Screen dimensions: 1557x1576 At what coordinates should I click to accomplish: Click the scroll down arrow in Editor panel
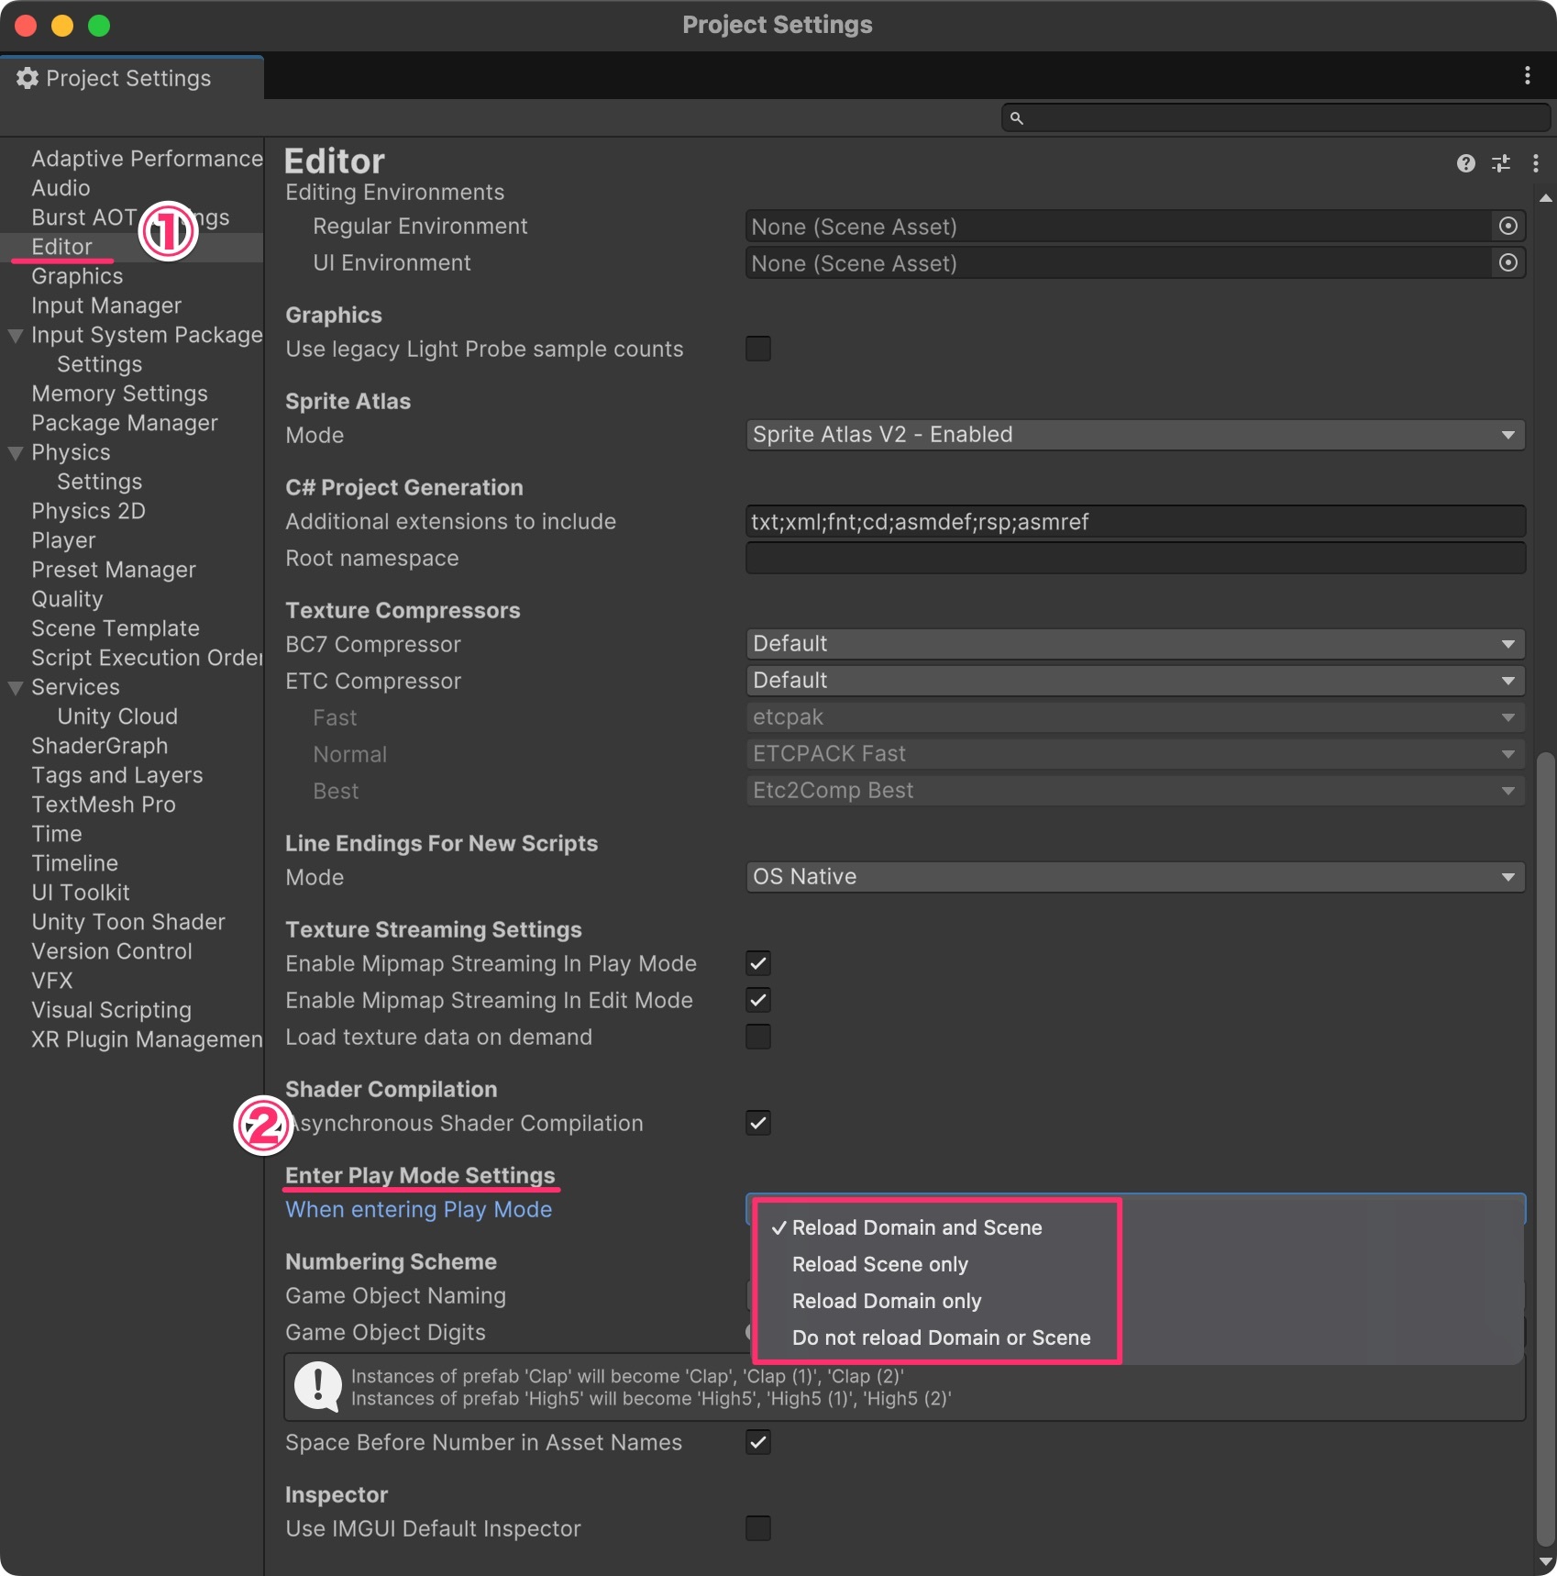click(x=1545, y=1560)
